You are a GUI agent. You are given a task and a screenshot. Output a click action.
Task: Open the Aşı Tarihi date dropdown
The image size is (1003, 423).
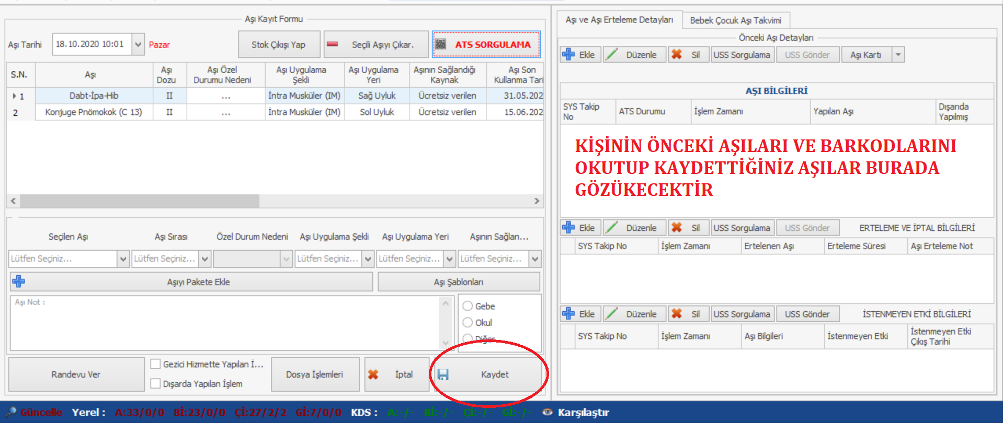pos(138,44)
